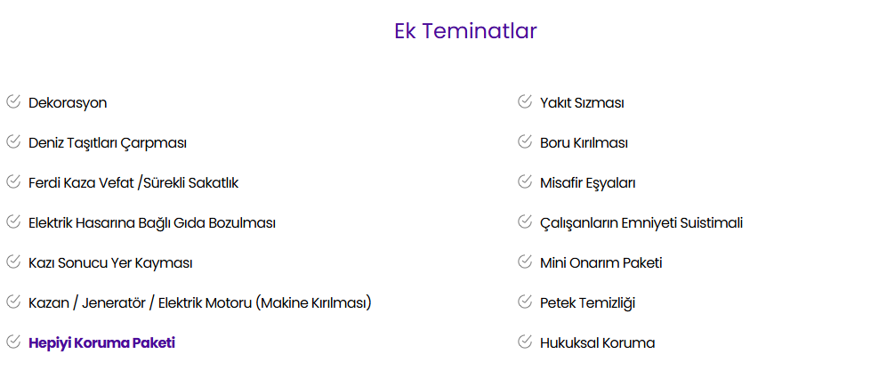Click the check icon beside Çalışanların Emniyeti Suistimali
This screenshot has width=895, height=370.
525,221
